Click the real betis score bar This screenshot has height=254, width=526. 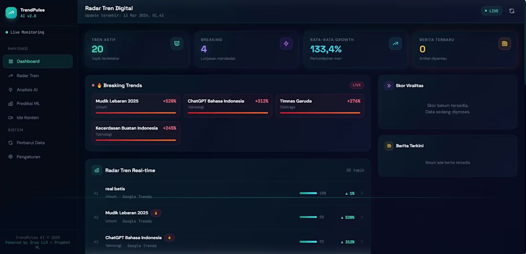308,193
